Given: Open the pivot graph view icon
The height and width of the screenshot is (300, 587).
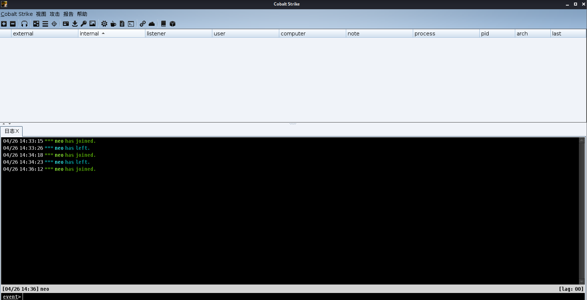Looking at the screenshot, I should [36, 24].
